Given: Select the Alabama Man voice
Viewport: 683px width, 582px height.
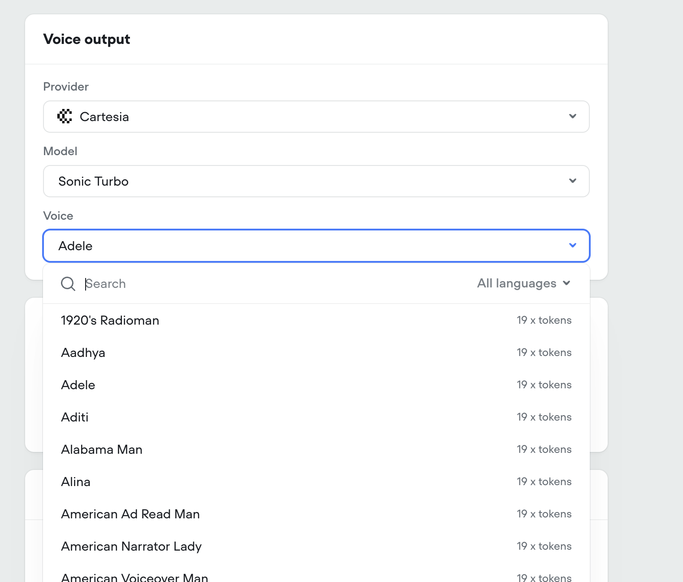Looking at the screenshot, I should (102, 450).
